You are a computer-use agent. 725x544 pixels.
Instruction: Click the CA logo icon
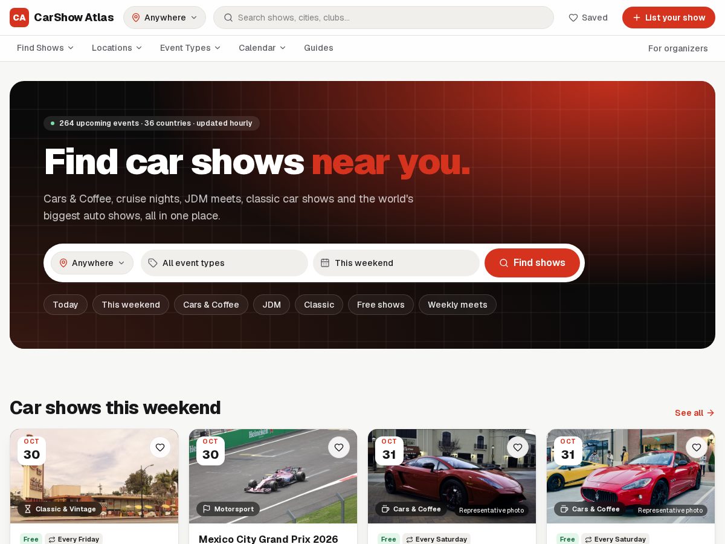click(x=19, y=18)
